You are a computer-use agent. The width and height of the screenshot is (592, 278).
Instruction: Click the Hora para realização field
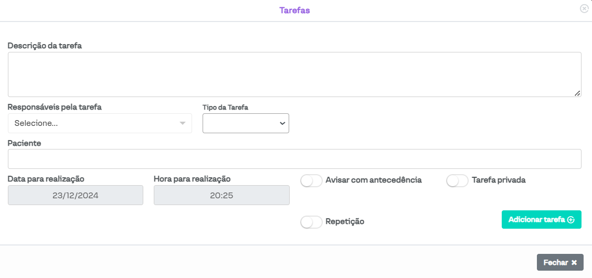click(221, 196)
